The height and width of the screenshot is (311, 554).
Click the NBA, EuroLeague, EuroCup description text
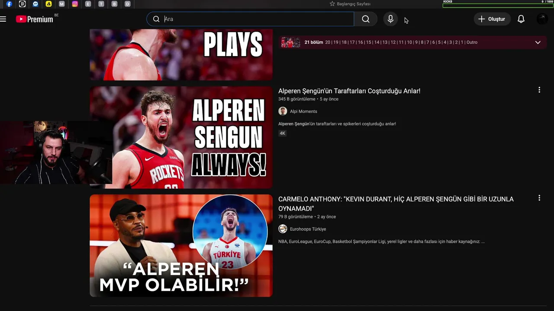[x=381, y=241]
